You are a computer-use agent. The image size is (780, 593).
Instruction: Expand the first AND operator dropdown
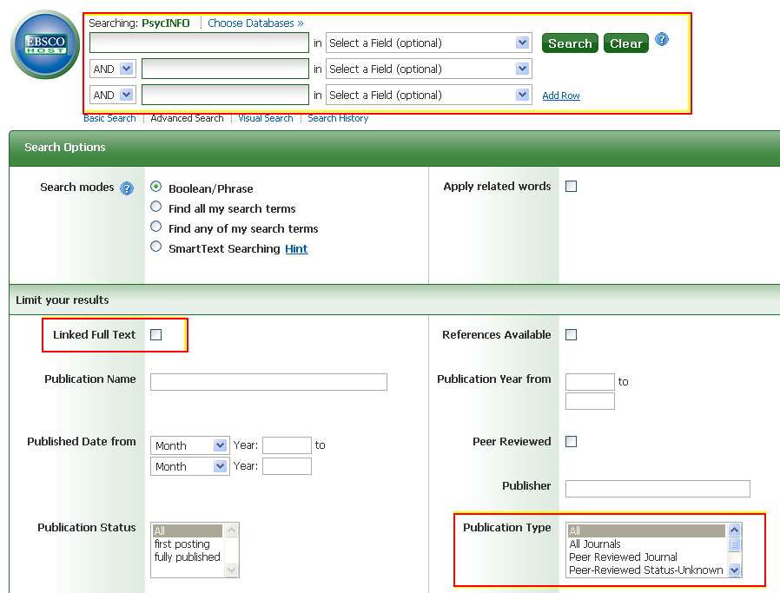(113, 69)
